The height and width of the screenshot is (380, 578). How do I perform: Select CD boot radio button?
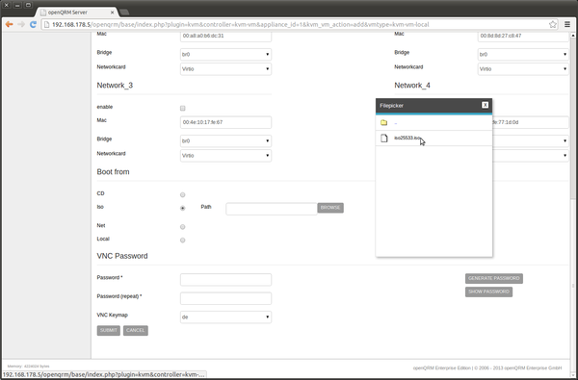pyautogui.click(x=182, y=194)
